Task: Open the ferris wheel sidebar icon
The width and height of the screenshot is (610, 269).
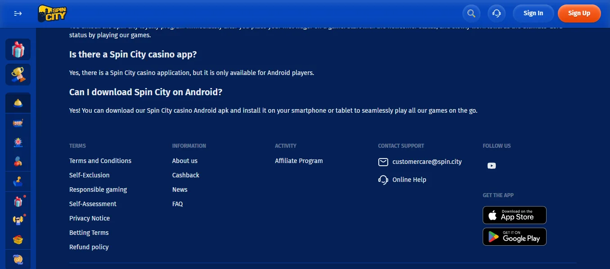Action: (18, 142)
